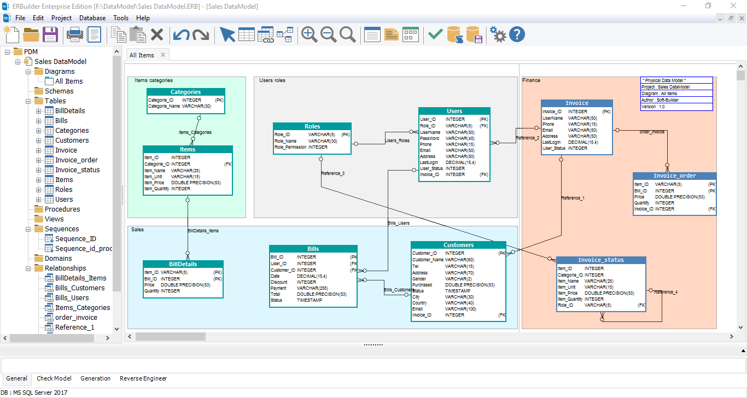Select the Zoom In tool
This screenshot has height=398, width=747.
[x=308, y=34]
